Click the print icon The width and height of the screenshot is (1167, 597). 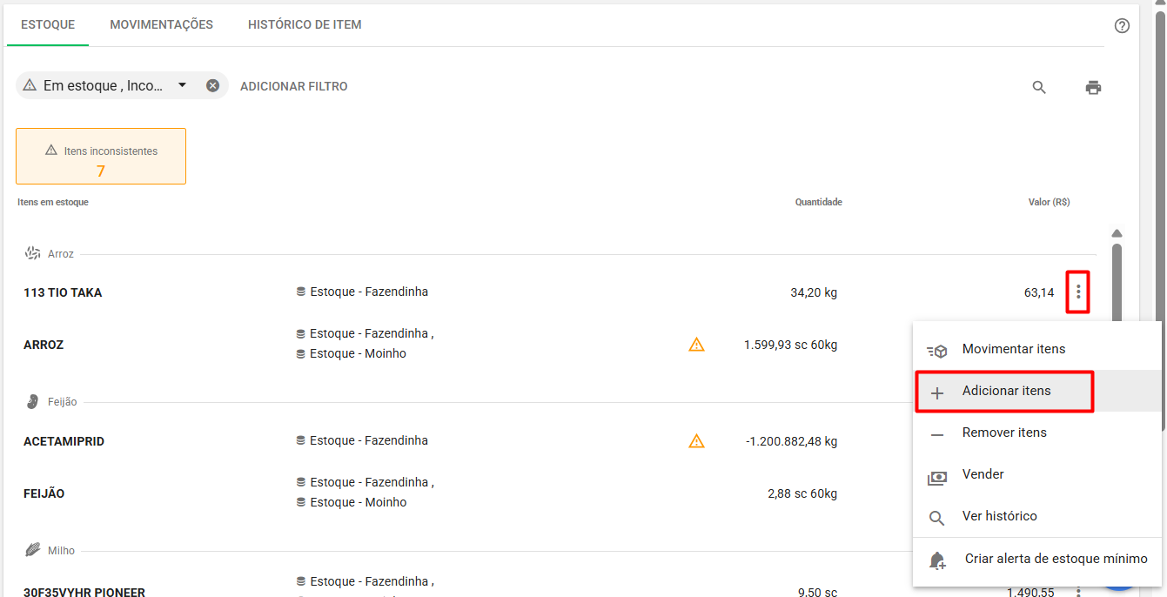(1093, 87)
